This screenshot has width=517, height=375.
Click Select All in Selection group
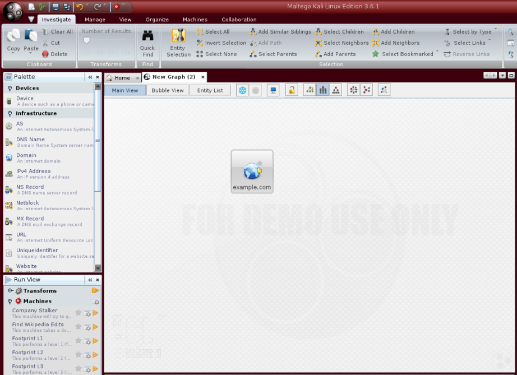coord(213,31)
